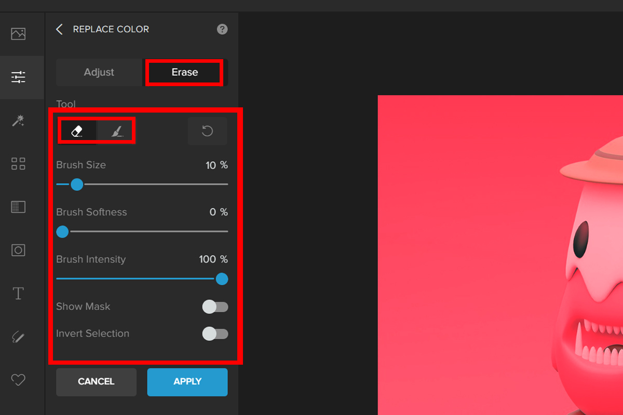Open the help question mark icon
The width and height of the screenshot is (623, 415).
pos(222,29)
